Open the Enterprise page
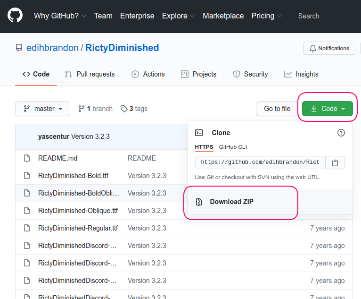Viewport: 361px width, 299px height. pyautogui.click(x=137, y=16)
